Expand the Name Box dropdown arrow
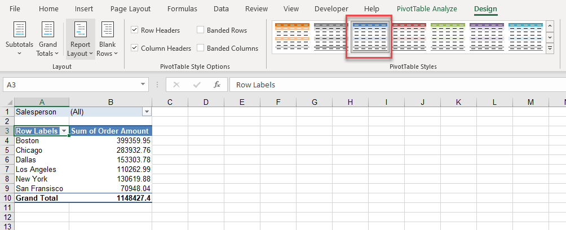Image resolution: width=566 pixels, height=230 pixels. [x=143, y=85]
